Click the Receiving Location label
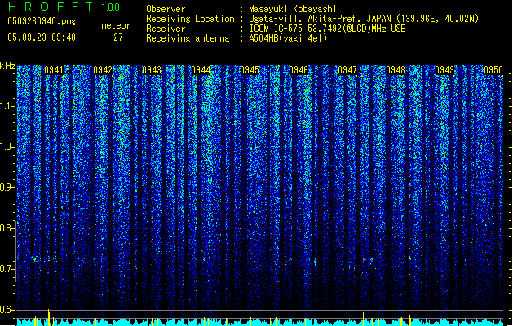This screenshot has width=513, height=326. tap(190, 19)
